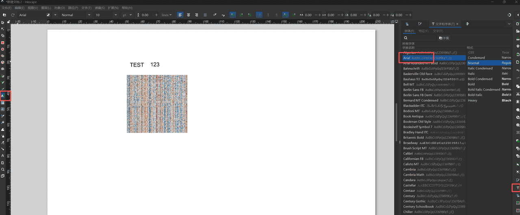Toggle center text alignment
This screenshot has height=215, width=520.
188,15
